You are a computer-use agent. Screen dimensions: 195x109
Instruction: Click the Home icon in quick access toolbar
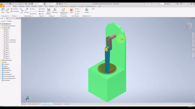(20, 4)
